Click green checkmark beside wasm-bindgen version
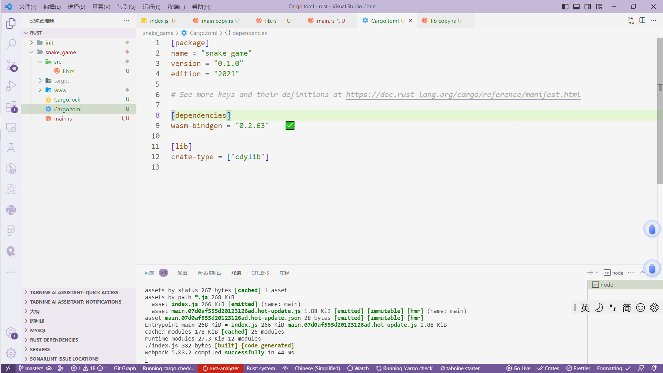The height and width of the screenshot is (373, 663). [x=290, y=126]
